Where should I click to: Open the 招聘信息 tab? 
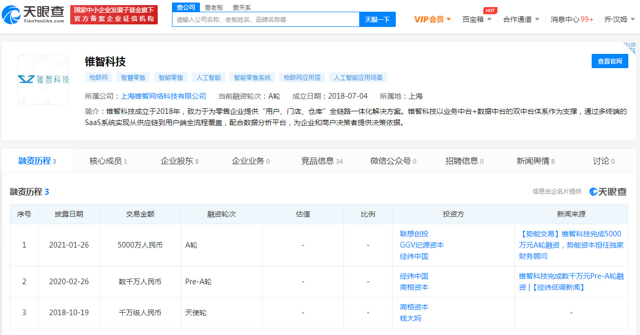(464, 161)
